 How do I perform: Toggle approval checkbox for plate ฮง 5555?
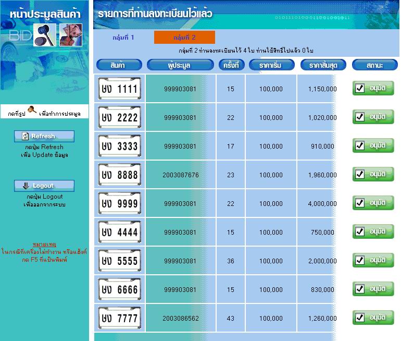[x=359, y=261]
